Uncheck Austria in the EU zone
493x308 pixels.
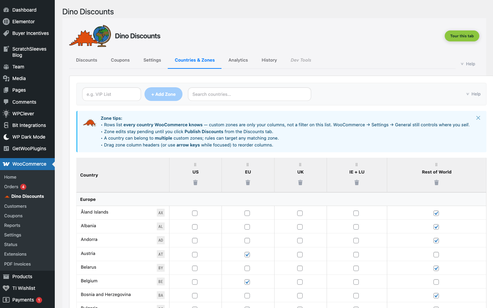[x=247, y=255]
